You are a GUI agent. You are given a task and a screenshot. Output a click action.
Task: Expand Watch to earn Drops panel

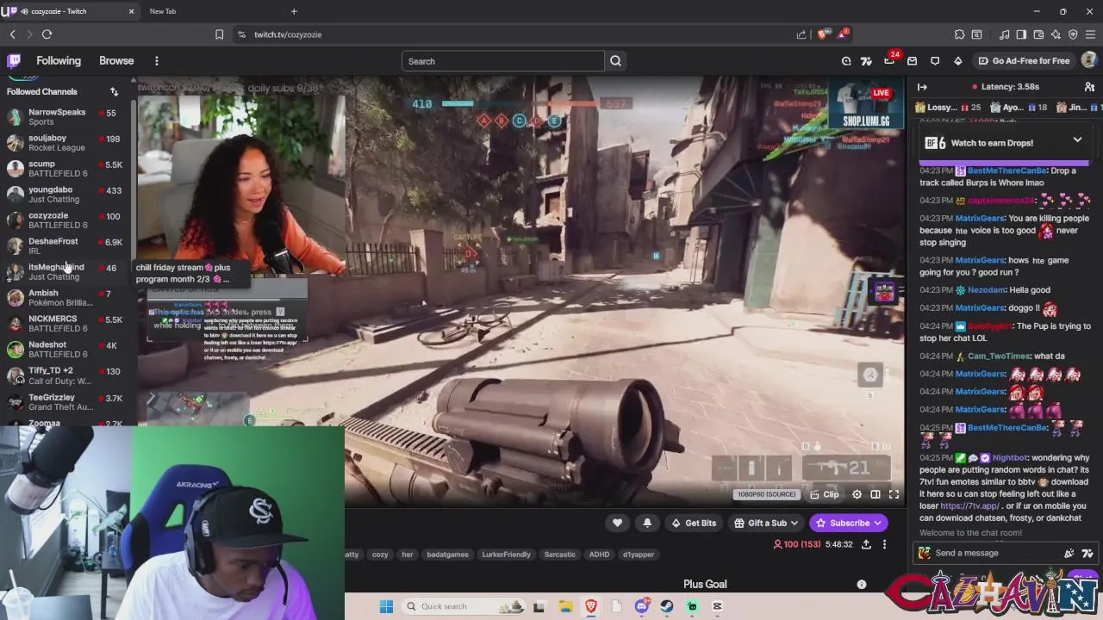point(1077,140)
